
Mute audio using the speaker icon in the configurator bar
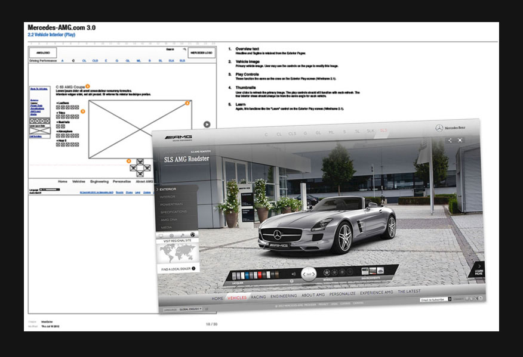[x=294, y=274]
